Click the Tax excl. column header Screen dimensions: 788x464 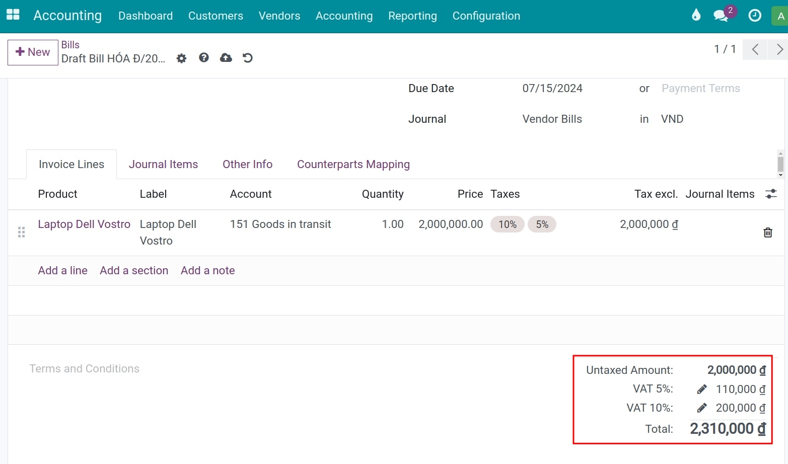(656, 194)
